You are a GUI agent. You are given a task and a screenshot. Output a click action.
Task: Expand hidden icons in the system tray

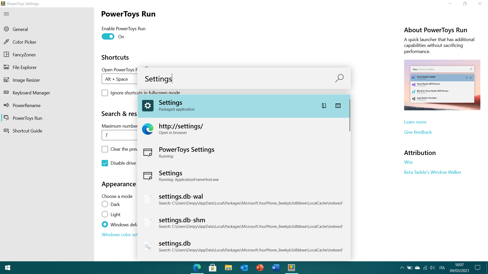pyautogui.click(x=402, y=267)
